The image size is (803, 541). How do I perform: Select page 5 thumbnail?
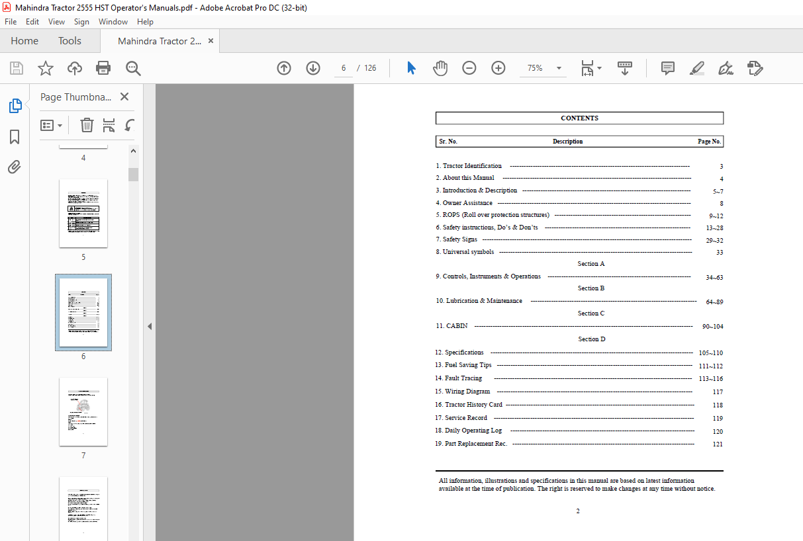(83, 214)
